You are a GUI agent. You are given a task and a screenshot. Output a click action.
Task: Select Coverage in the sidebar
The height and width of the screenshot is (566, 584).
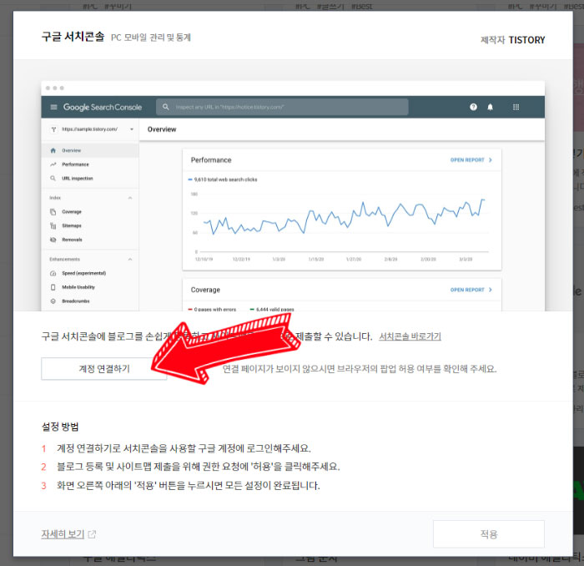90,212
